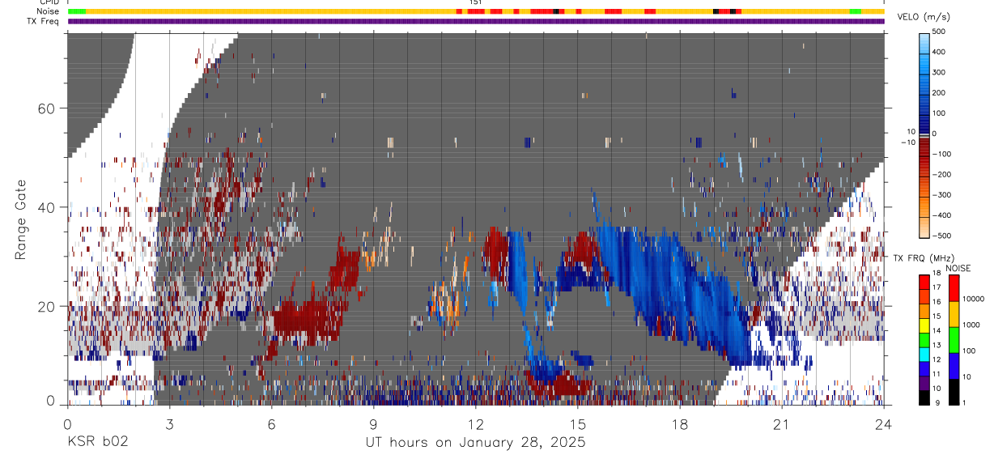Click the "500" velocity scale label
The width and height of the screenshot is (994, 459).
[x=940, y=32]
